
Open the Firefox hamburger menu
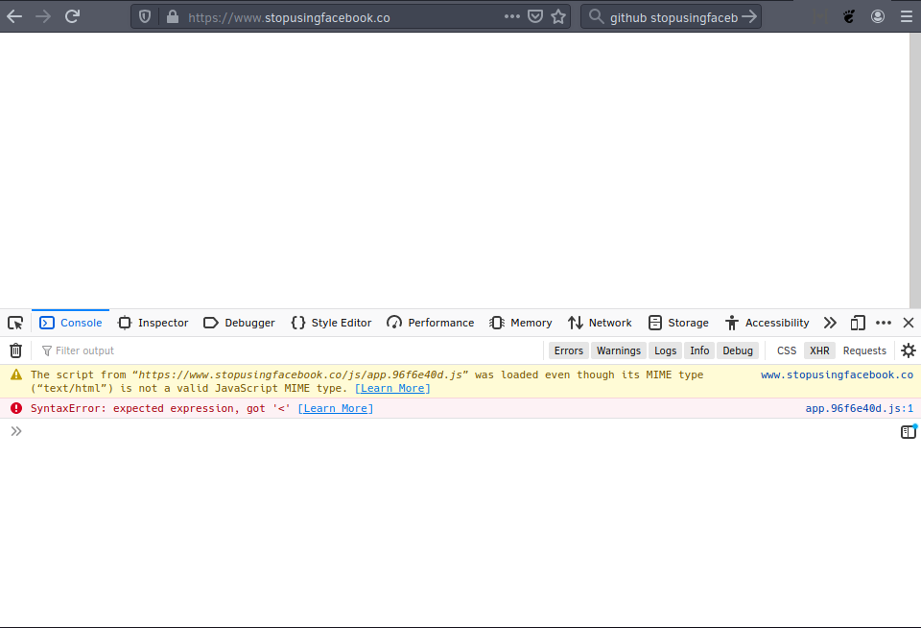point(907,16)
